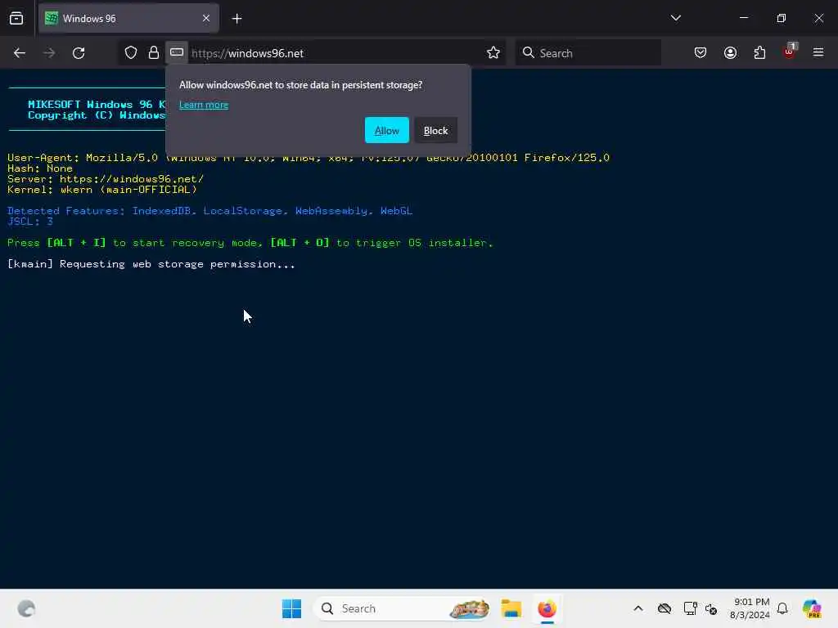The image size is (838, 628).
Task: Go back one page
Action: coord(20,53)
